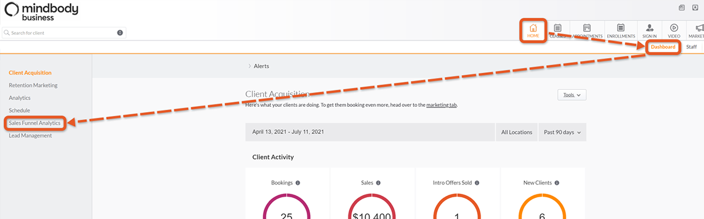Select Client Acquisition in the sidebar
The height and width of the screenshot is (219, 704).
click(x=30, y=73)
